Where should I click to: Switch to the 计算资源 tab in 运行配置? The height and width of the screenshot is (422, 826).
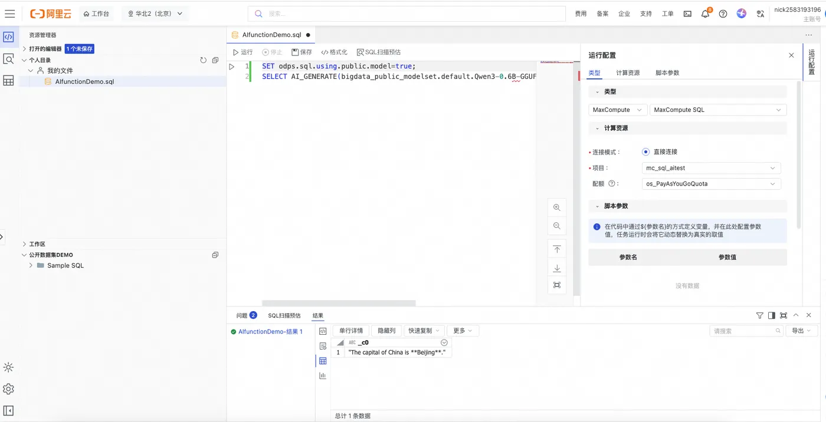(628, 72)
